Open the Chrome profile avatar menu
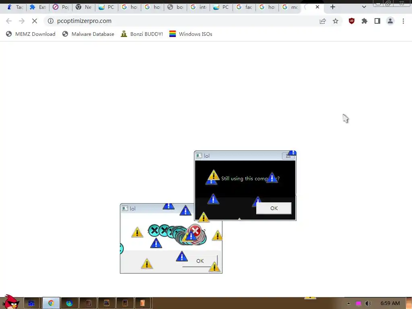 pos(390,21)
